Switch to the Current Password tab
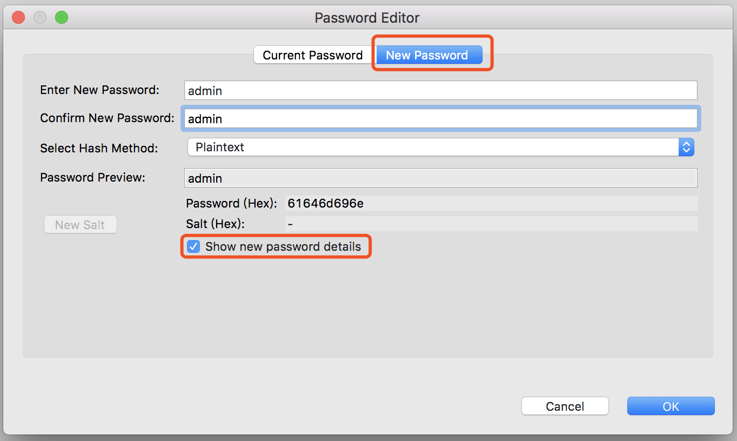The width and height of the screenshot is (737, 441). [312, 55]
